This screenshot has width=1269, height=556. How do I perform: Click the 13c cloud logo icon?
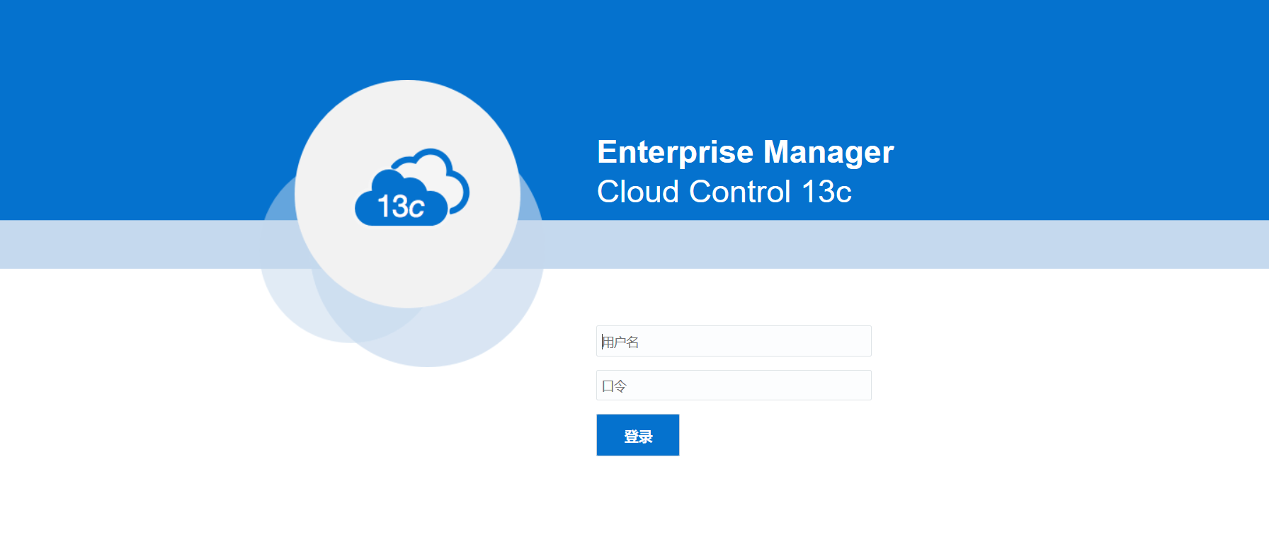click(x=411, y=187)
